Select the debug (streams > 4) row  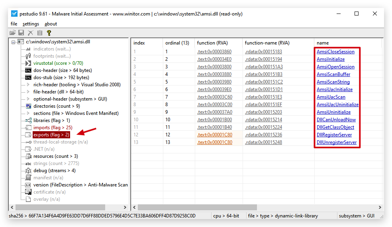(55, 171)
